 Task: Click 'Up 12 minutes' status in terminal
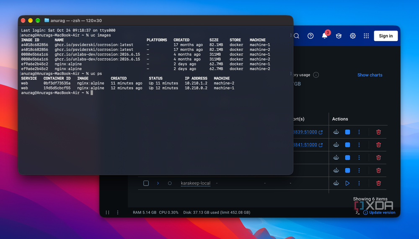pyautogui.click(x=163, y=88)
